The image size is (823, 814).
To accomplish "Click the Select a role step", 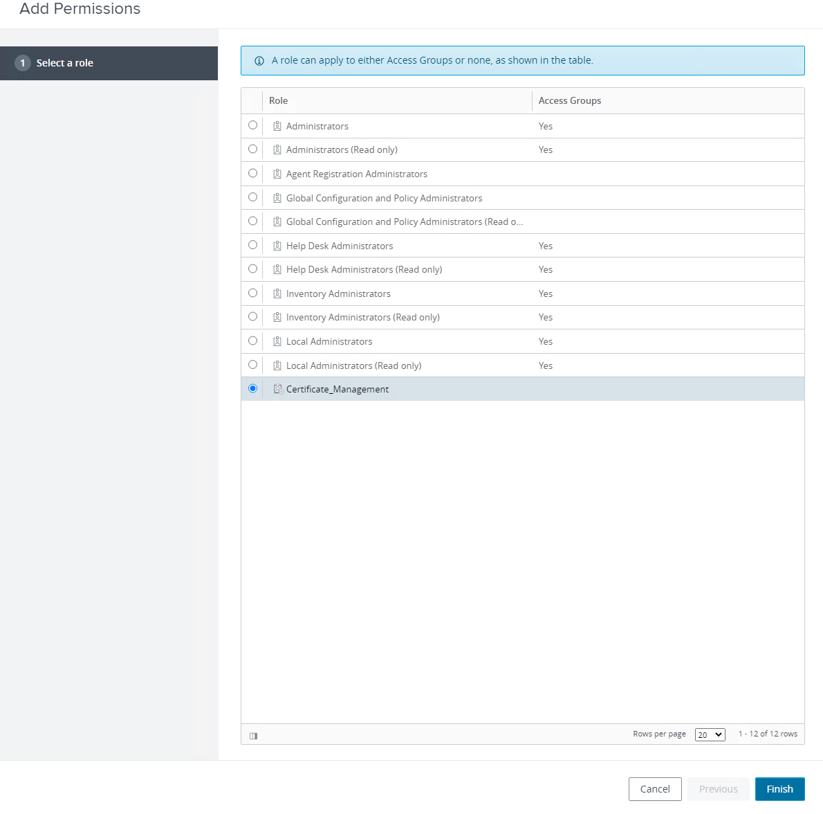I will (x=109, y=63).
